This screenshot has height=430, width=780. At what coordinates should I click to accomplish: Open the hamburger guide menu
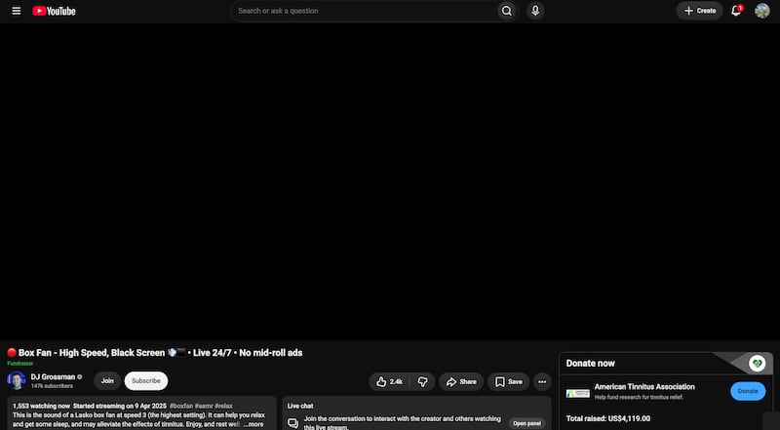tap(17, 11)
